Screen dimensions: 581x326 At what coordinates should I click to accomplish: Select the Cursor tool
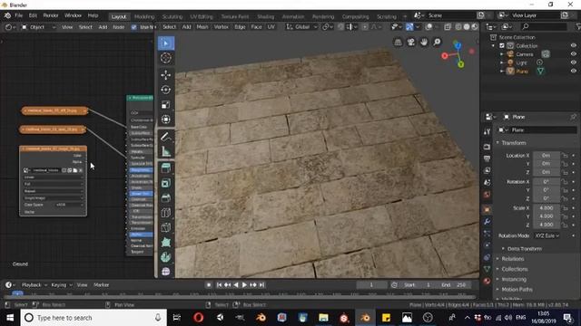(x=166, y=58)
